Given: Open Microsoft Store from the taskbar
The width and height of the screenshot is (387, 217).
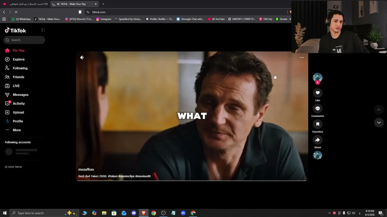Looking at the screenshot, I should coord(114,213).
